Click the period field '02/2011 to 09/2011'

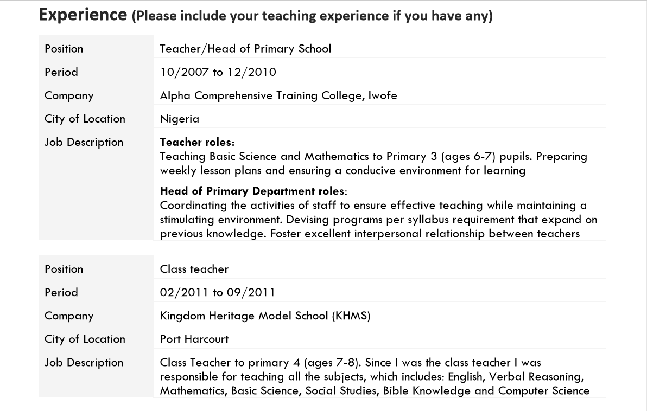point(218,292)
